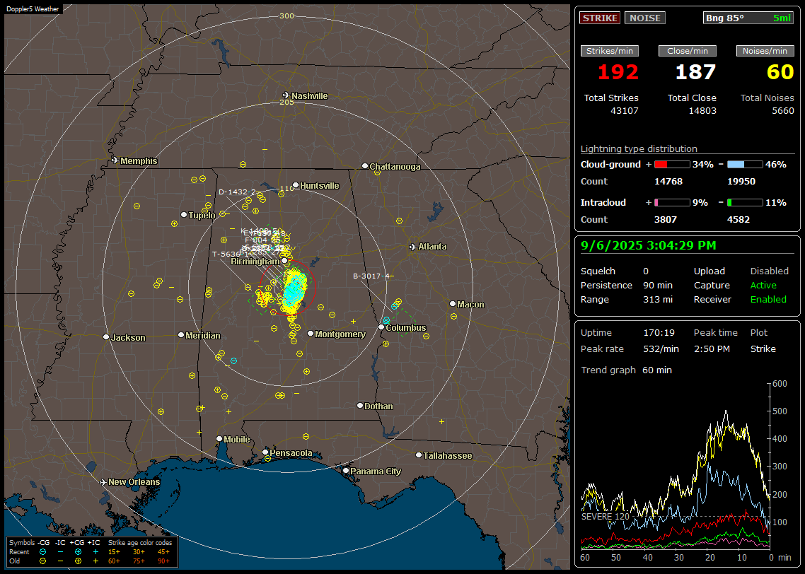Click the Peak rate 532/min value
805x574 pixels.
point(661,348)
